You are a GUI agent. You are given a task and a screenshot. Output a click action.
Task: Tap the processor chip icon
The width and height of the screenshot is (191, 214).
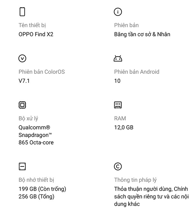tap(22, 105)
